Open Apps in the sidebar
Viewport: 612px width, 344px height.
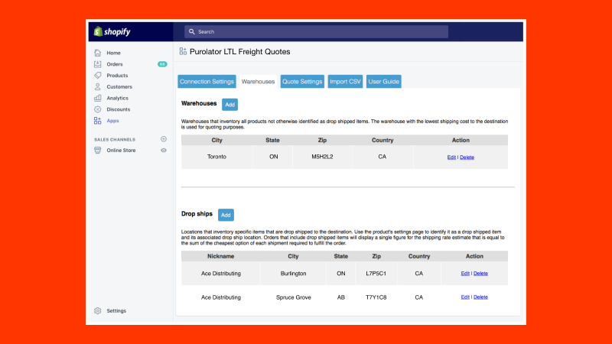[112, 121]
